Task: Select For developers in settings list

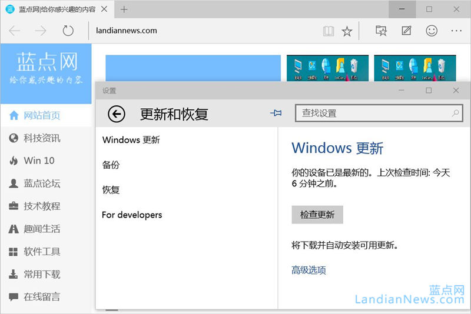Action: point(132,215)
